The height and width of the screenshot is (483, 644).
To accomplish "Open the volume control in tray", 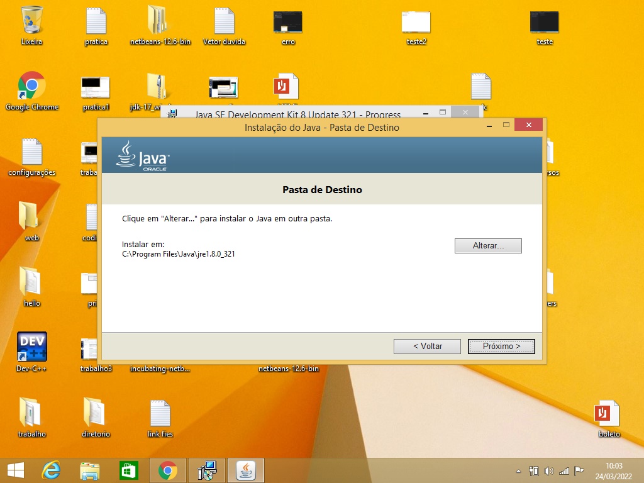I will (548, 470).
